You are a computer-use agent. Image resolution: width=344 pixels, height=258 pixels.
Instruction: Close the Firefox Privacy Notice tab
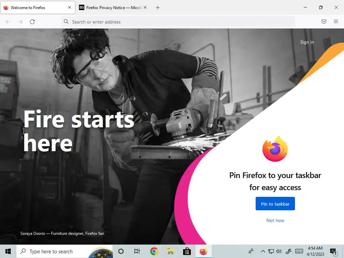(145, 7)
